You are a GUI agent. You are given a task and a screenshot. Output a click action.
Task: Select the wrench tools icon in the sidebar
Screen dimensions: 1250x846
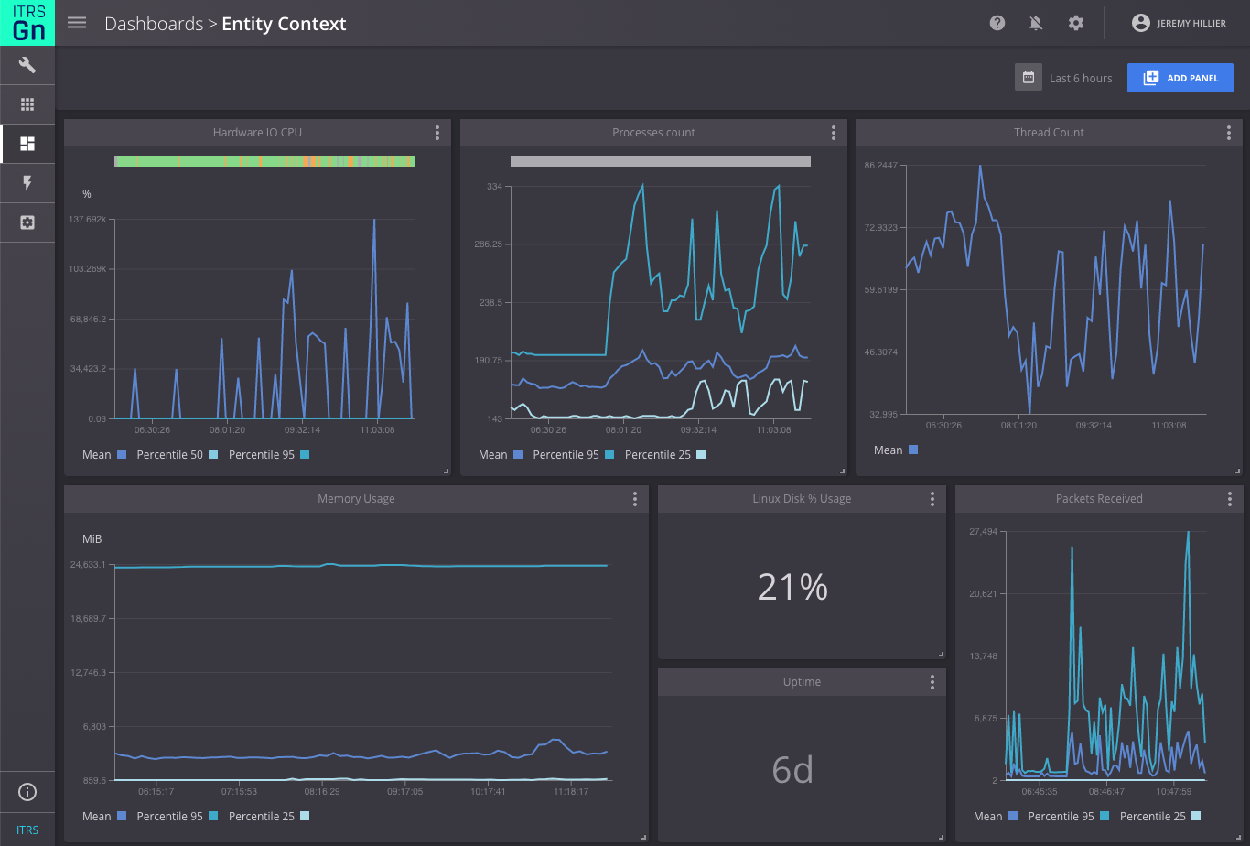point(27,65)
